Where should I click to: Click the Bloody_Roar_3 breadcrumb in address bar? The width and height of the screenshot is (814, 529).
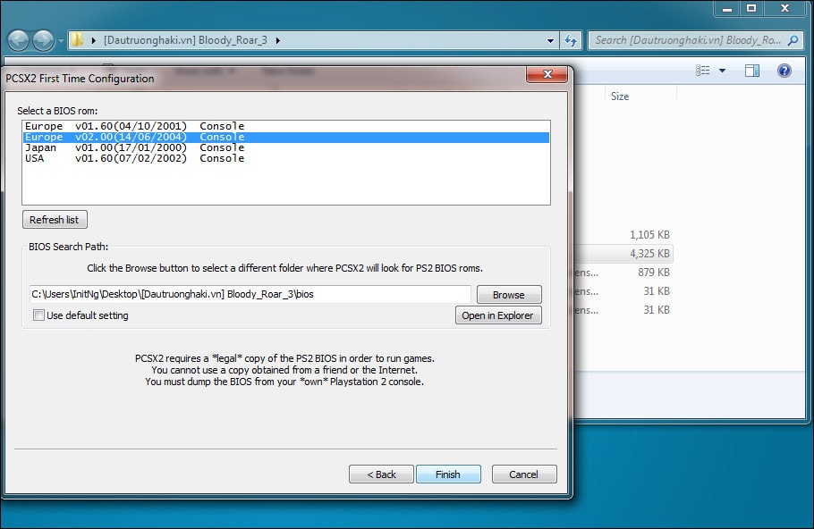click(x=185, y=40)
